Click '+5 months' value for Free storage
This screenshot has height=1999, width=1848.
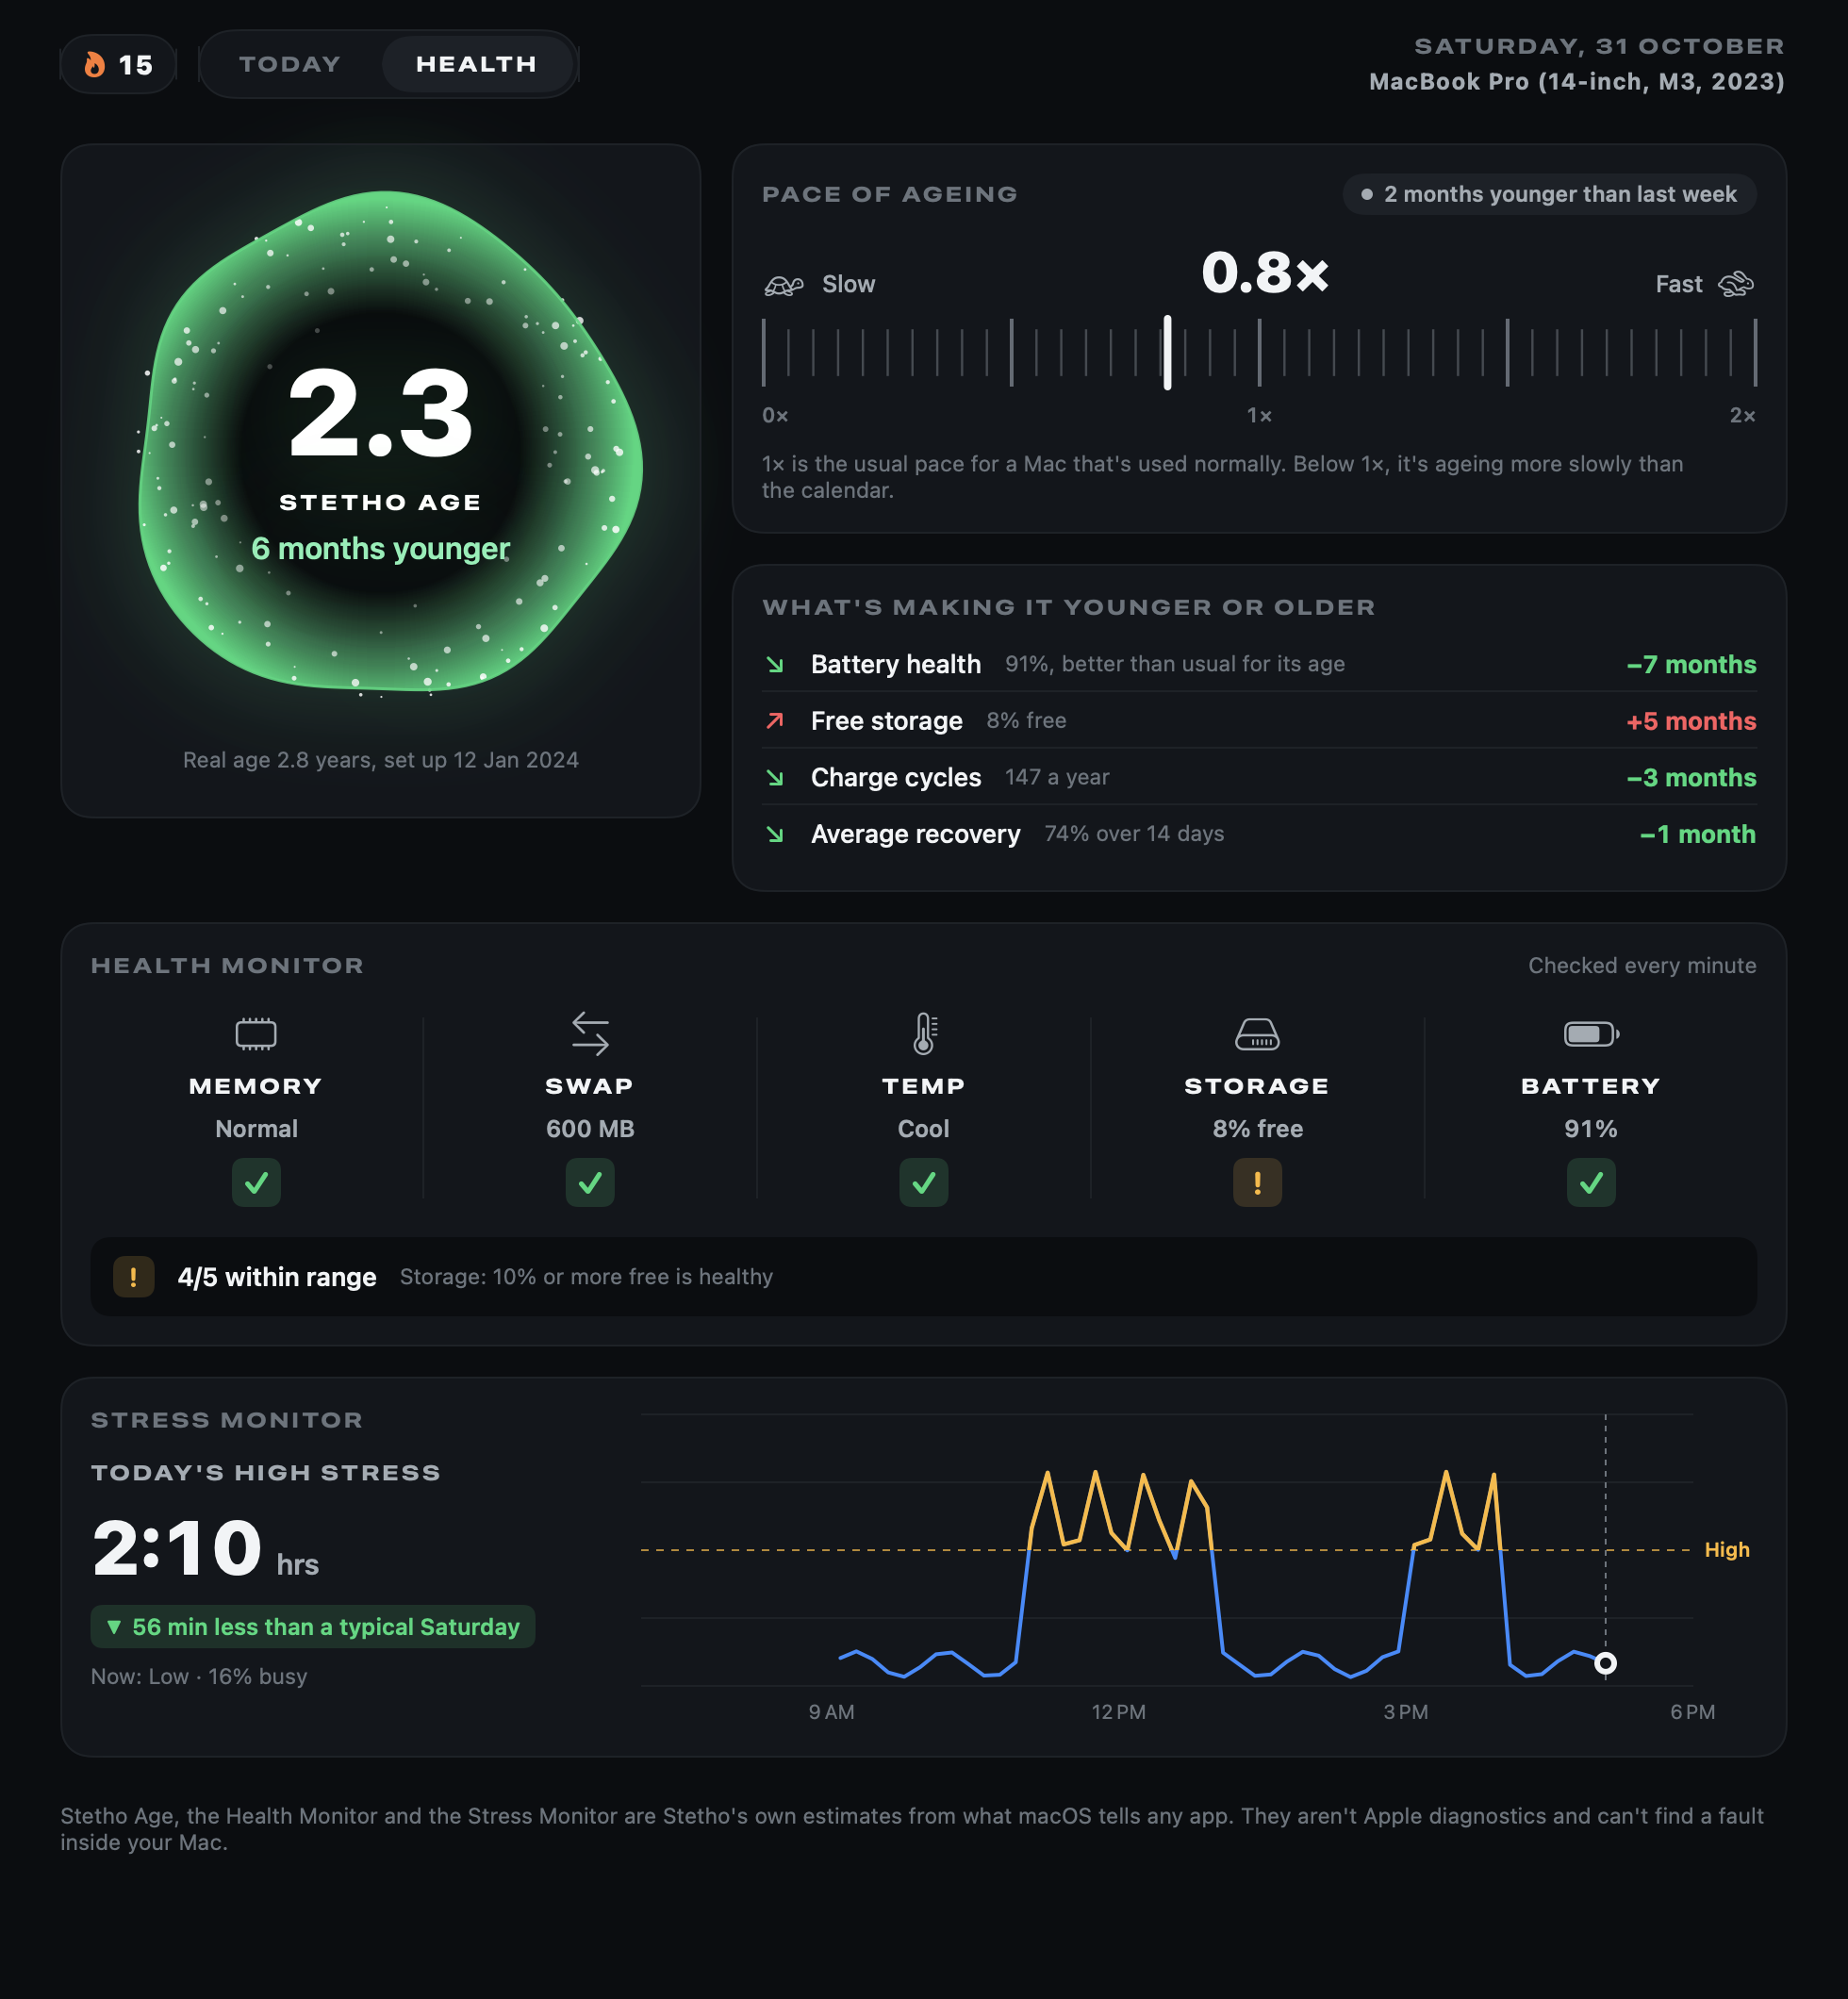click(1691, 721)
